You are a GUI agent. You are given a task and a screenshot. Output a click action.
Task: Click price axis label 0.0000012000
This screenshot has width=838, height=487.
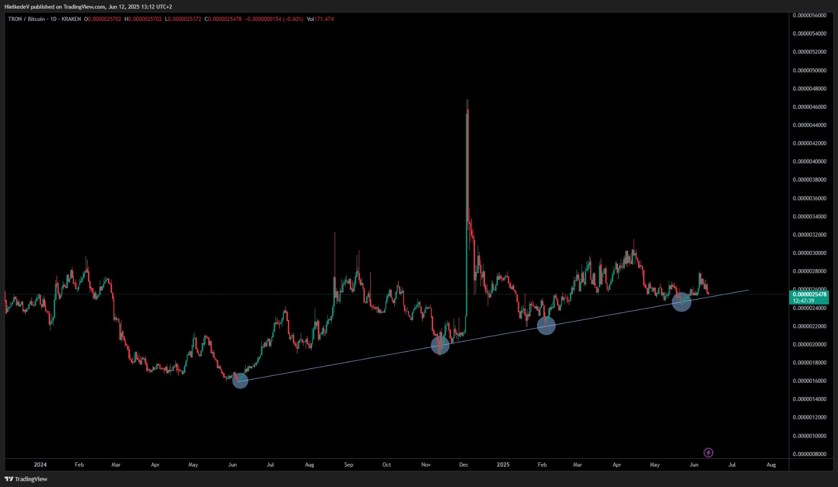(x=809, y=417)
